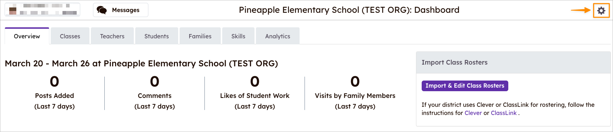Follow the Clever instructions link

point(473,113)
